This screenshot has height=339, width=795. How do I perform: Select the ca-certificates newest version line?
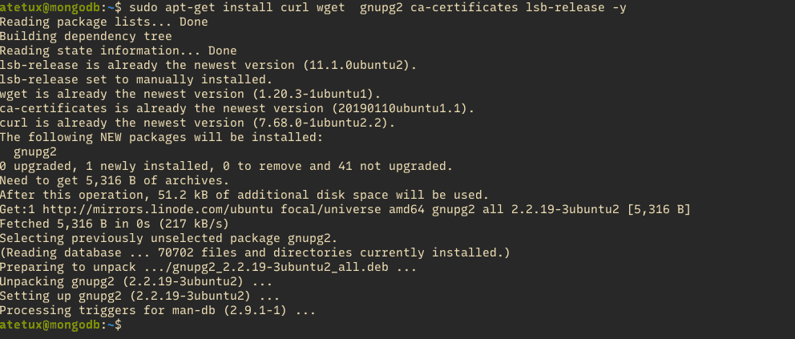point(236,108)
